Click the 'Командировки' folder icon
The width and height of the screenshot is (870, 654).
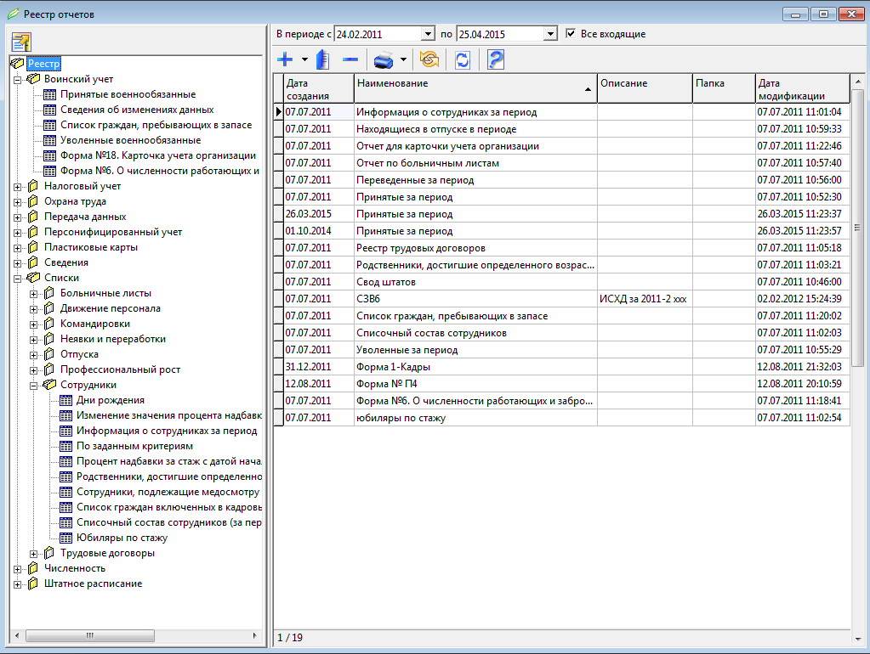tap(49, 324)
